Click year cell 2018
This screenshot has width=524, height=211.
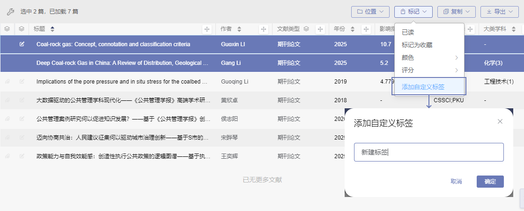pyautogui.click(x=340, y=100)
